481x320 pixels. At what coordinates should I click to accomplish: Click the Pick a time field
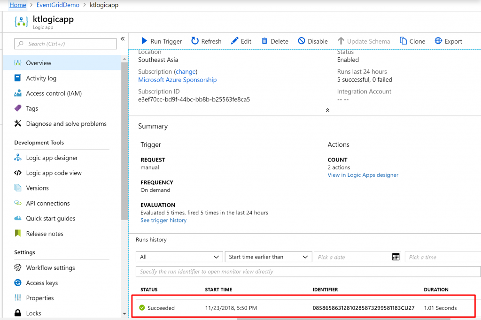(442, 257)
